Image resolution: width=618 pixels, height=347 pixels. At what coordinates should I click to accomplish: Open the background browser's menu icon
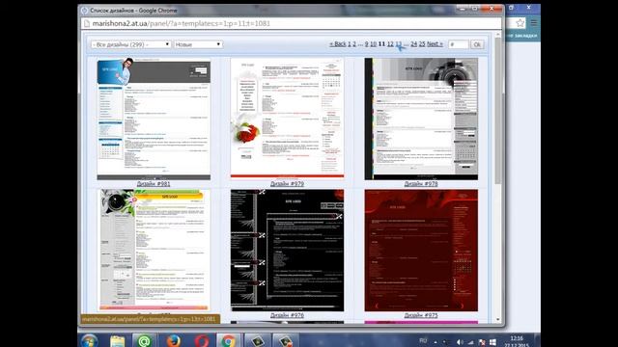(534, 23)
